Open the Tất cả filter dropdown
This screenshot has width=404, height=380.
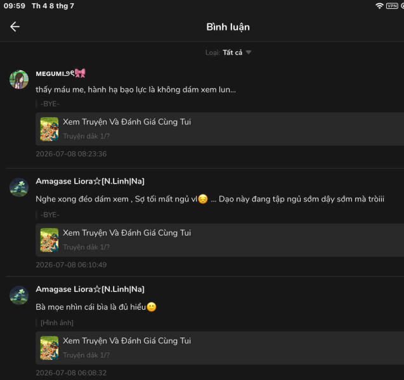(x=228, y=53)
